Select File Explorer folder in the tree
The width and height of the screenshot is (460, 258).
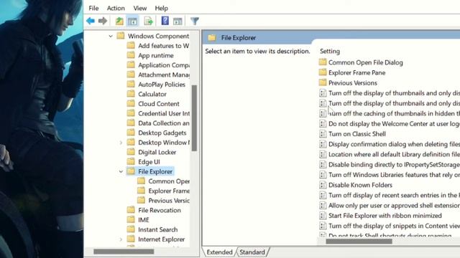[150, 171]
